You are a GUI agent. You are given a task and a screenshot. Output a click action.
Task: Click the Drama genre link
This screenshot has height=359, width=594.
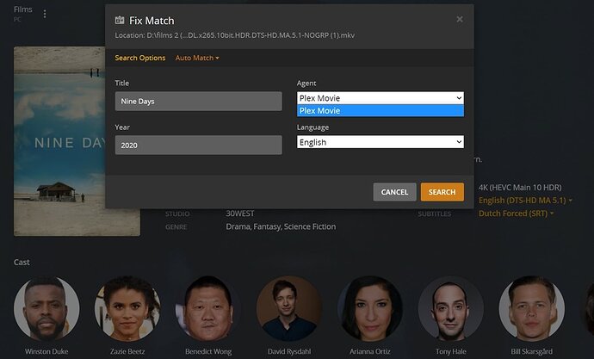pos(238,226)
